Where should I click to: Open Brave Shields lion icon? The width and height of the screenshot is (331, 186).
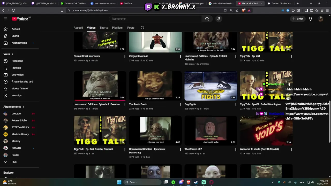pos(244,10)
